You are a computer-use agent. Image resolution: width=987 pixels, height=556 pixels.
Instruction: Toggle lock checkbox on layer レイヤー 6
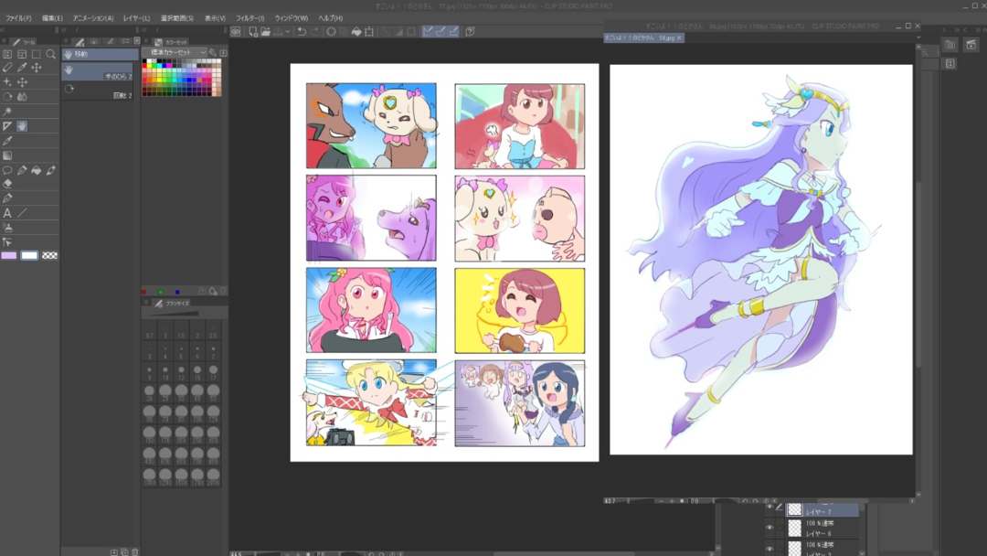click(780, 528)
